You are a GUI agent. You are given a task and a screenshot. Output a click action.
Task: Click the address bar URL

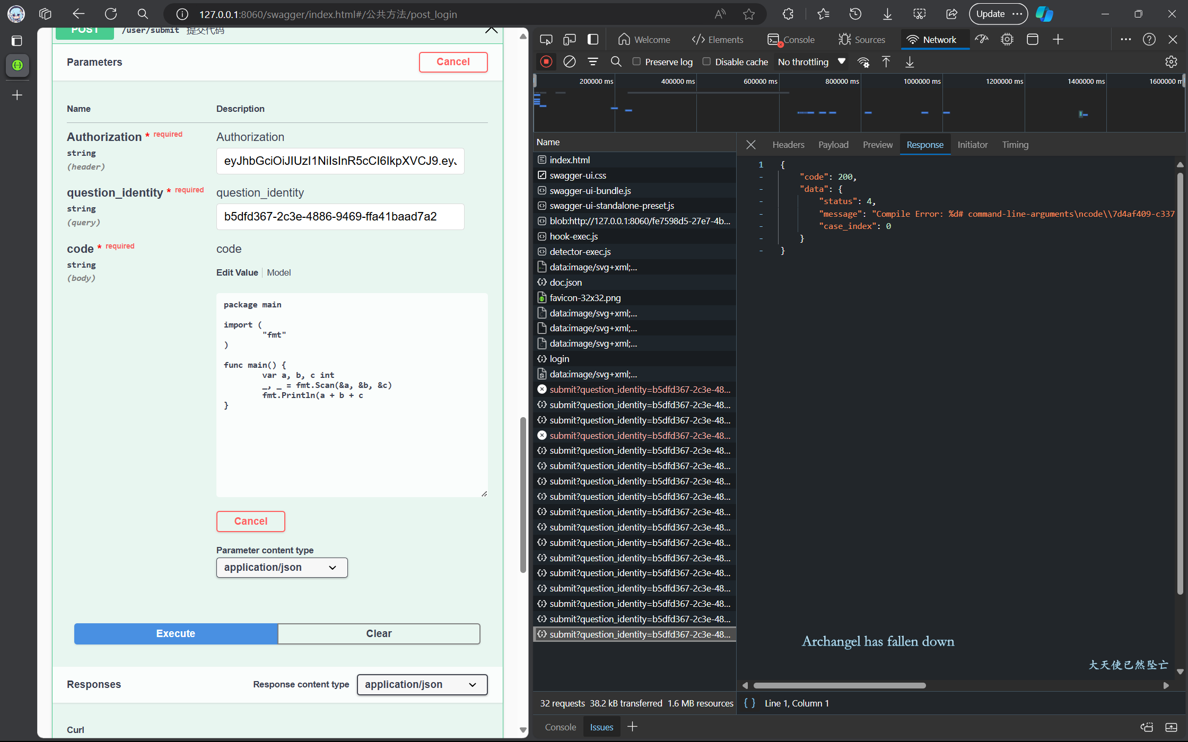[328, 14]
